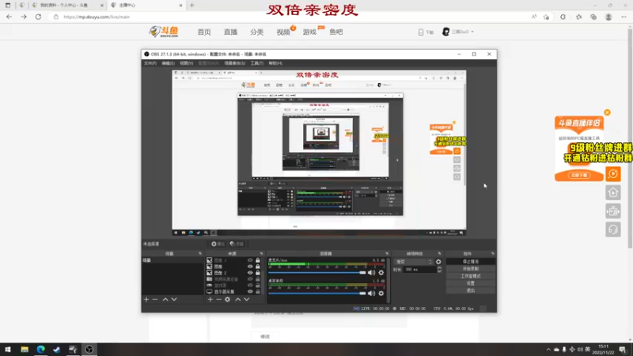Open OBS 工具(T) menu
The image size is (633, 356).
pos(256,63)
